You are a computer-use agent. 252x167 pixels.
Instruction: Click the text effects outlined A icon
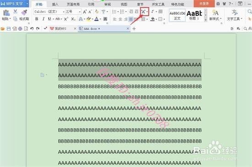click(81, 19)
